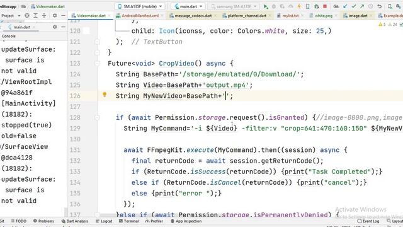Click the Run with Coverage toolbar icon
This screenshot has width=403, height=227.
282,6
